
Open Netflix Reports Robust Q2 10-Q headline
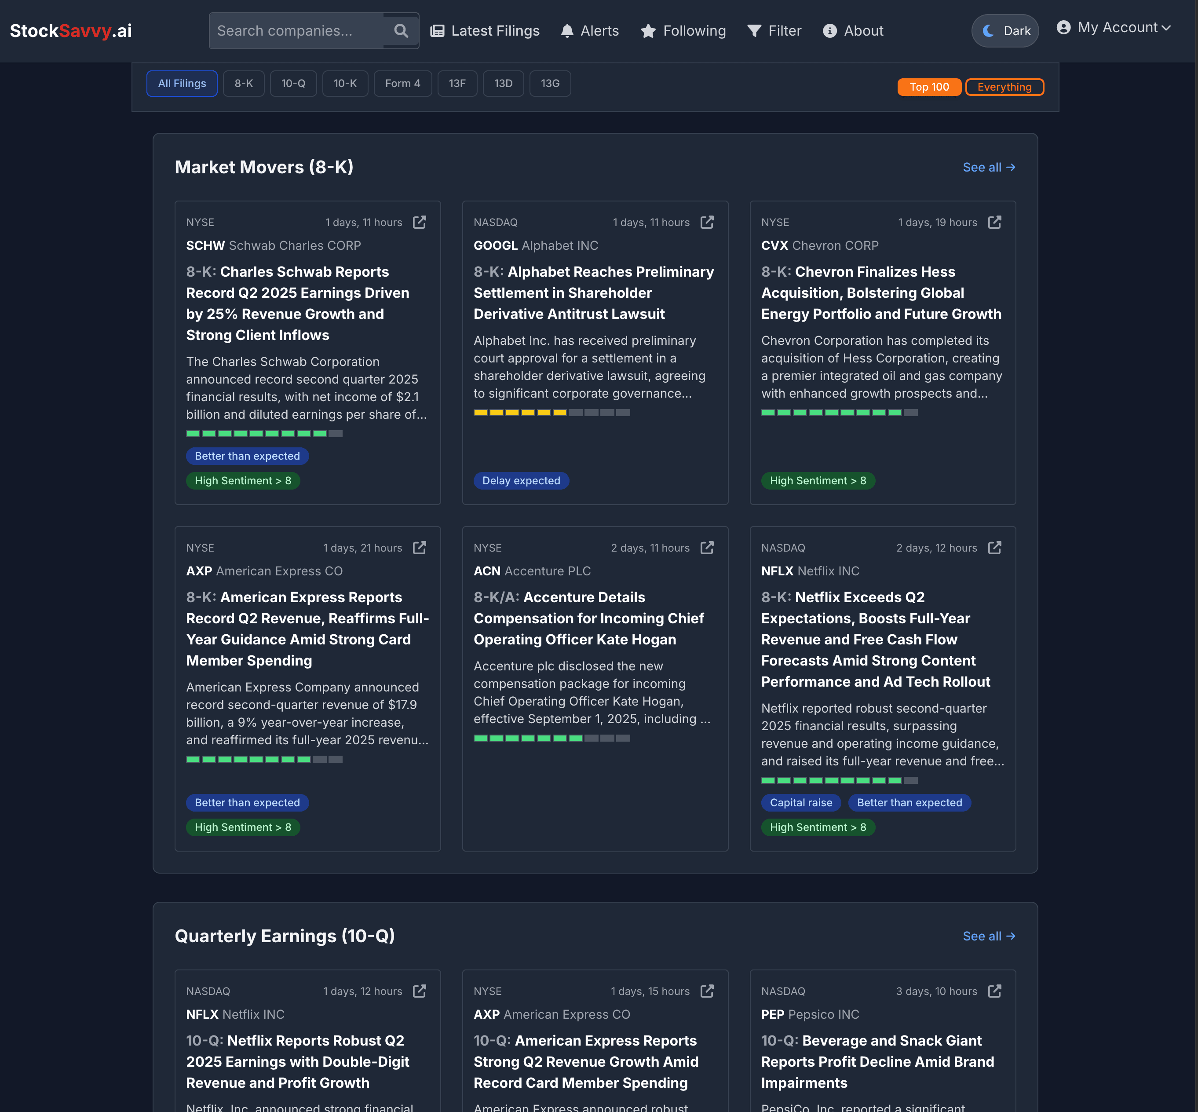(x=298, y=1061)
